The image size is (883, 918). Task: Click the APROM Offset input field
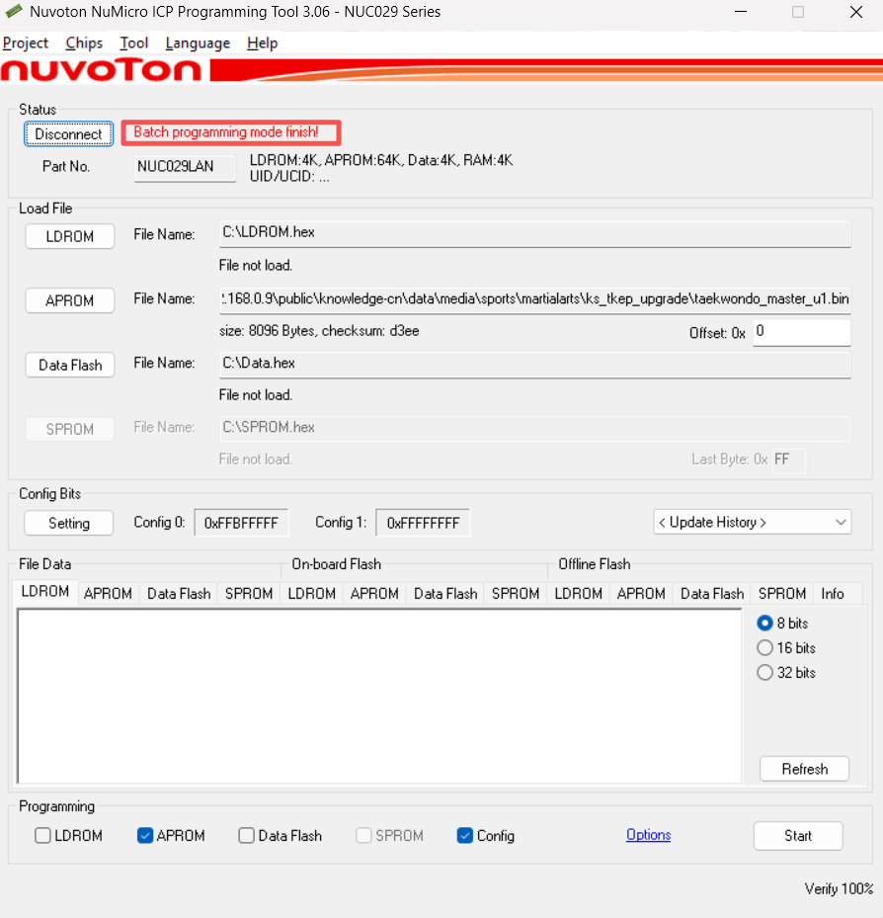click(x=801, y=332)
